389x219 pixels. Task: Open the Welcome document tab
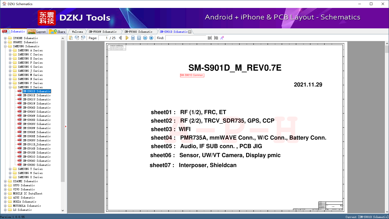coord(77,32)
